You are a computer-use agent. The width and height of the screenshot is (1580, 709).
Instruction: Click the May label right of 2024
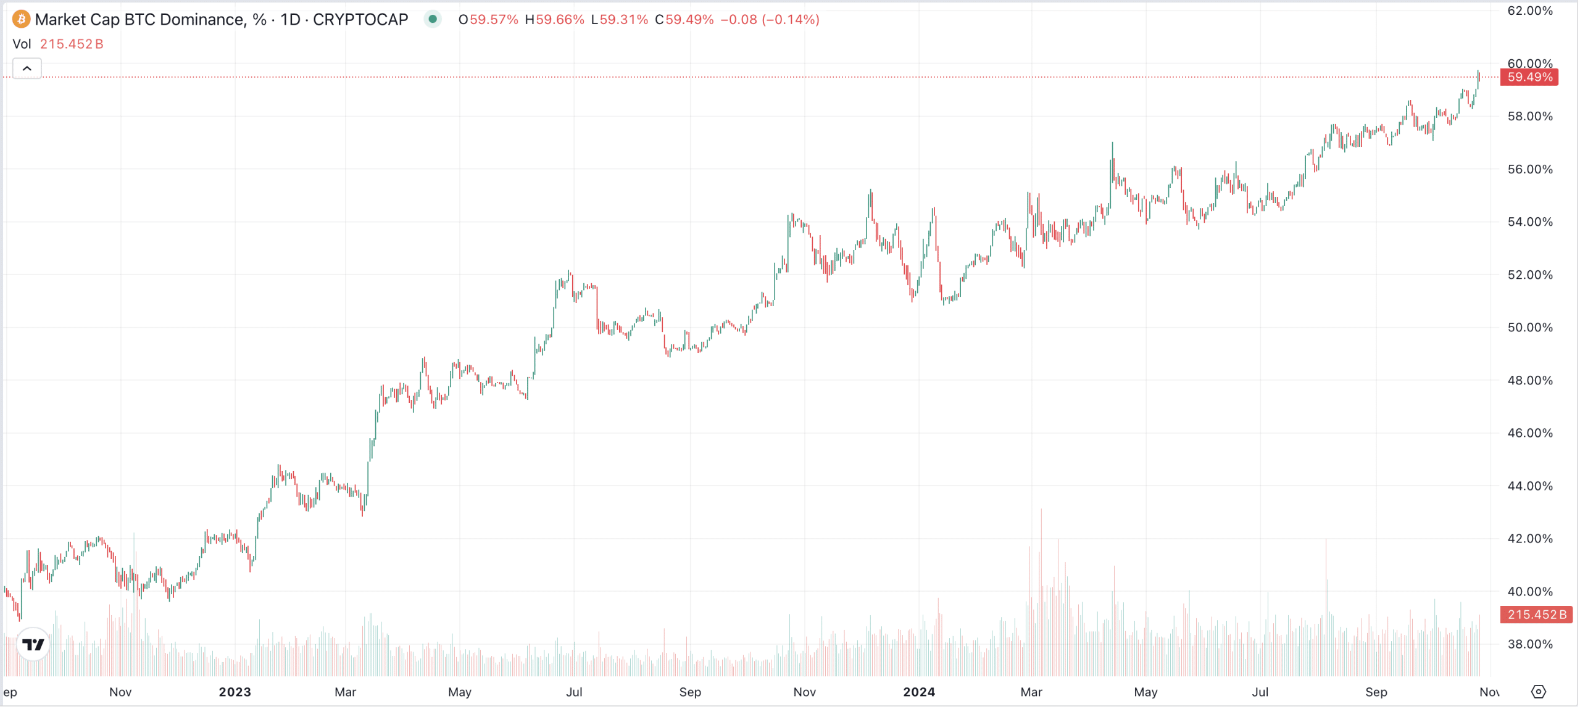(1145, 692)
